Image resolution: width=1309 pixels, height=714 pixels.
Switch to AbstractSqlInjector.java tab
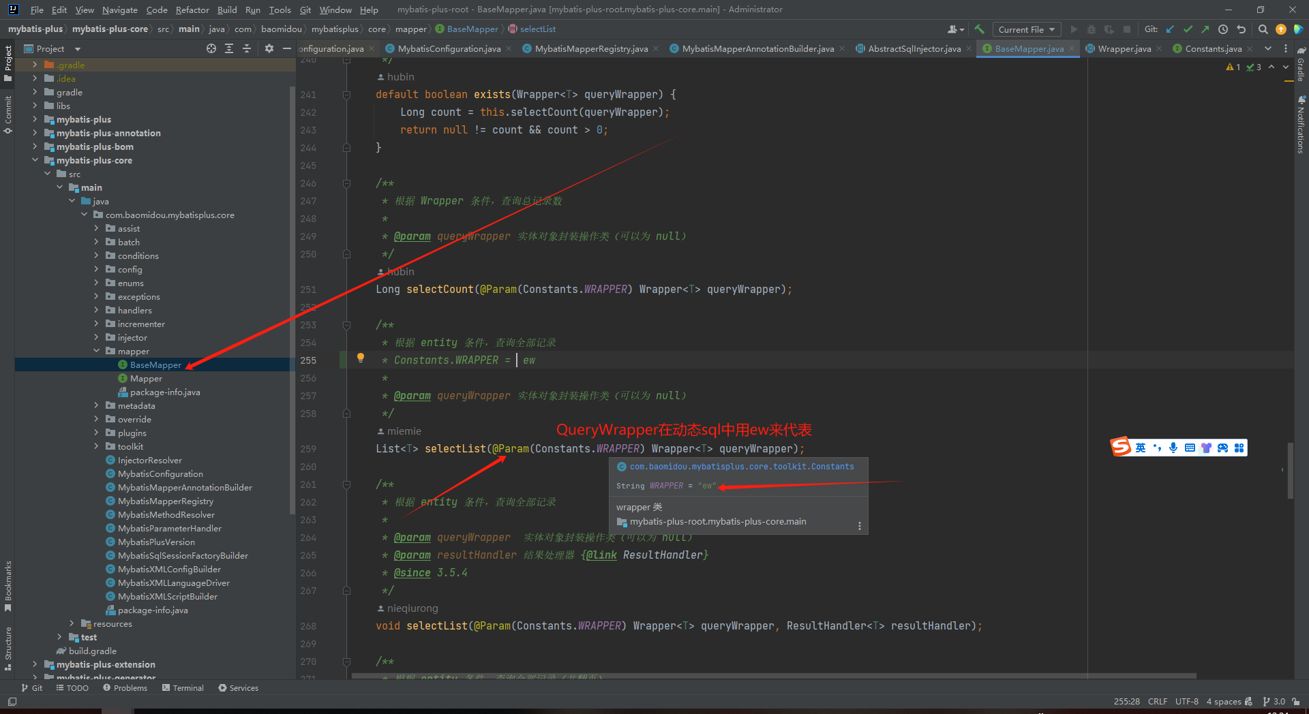914,48
